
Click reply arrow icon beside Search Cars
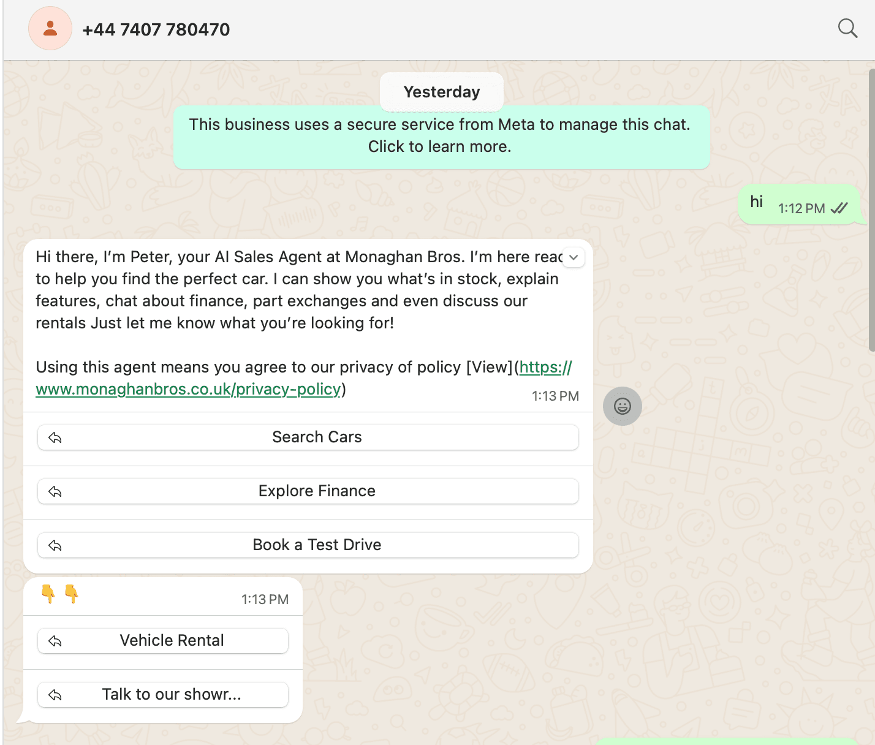(55, 437)
